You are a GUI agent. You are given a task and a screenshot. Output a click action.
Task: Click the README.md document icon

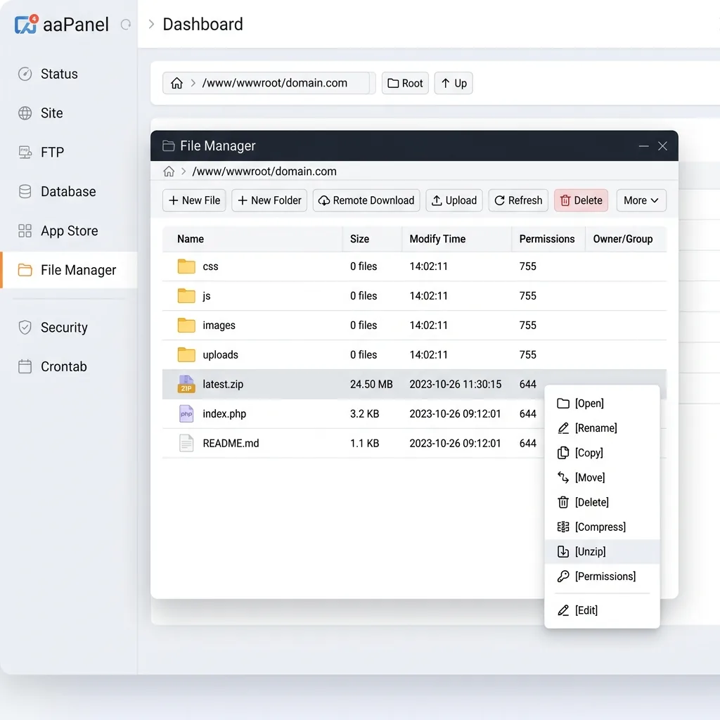click(186, 443)
